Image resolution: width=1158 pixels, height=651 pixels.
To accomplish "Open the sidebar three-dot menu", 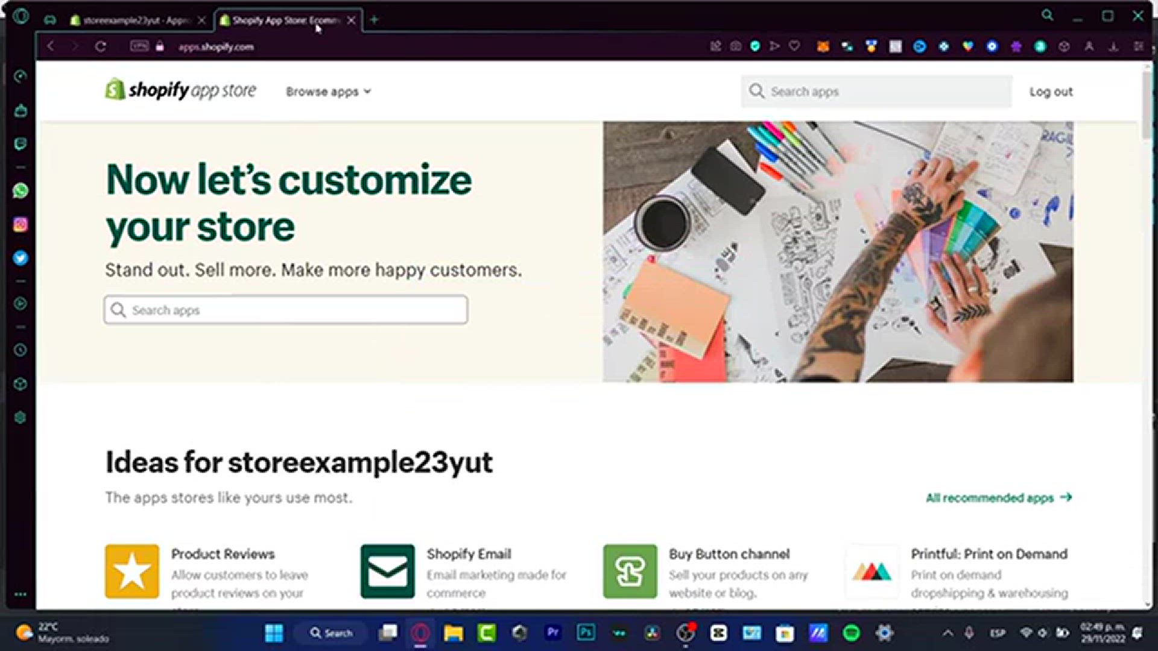I will (x=21, y=594).
